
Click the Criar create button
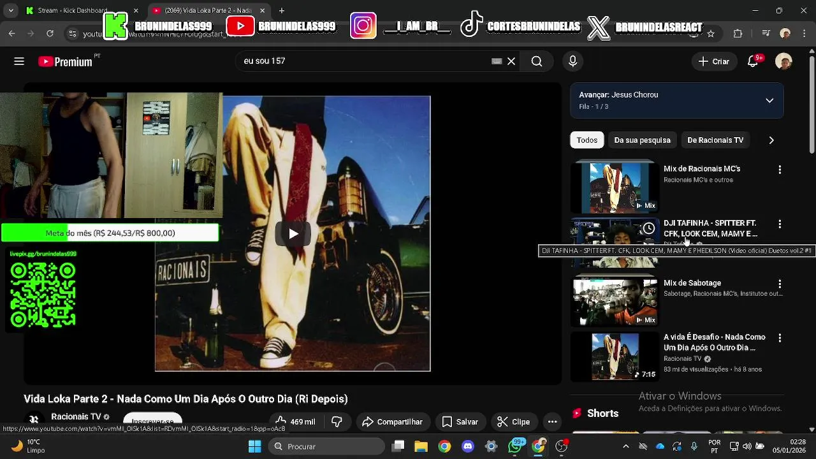(x=713, y=61)
